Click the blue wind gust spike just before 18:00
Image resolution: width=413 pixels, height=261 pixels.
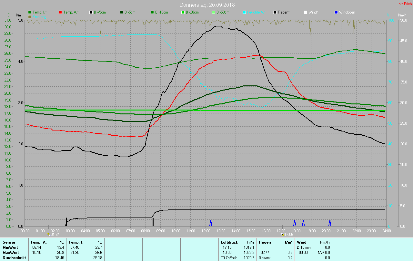pyautogui.click(x=295, y=223)
